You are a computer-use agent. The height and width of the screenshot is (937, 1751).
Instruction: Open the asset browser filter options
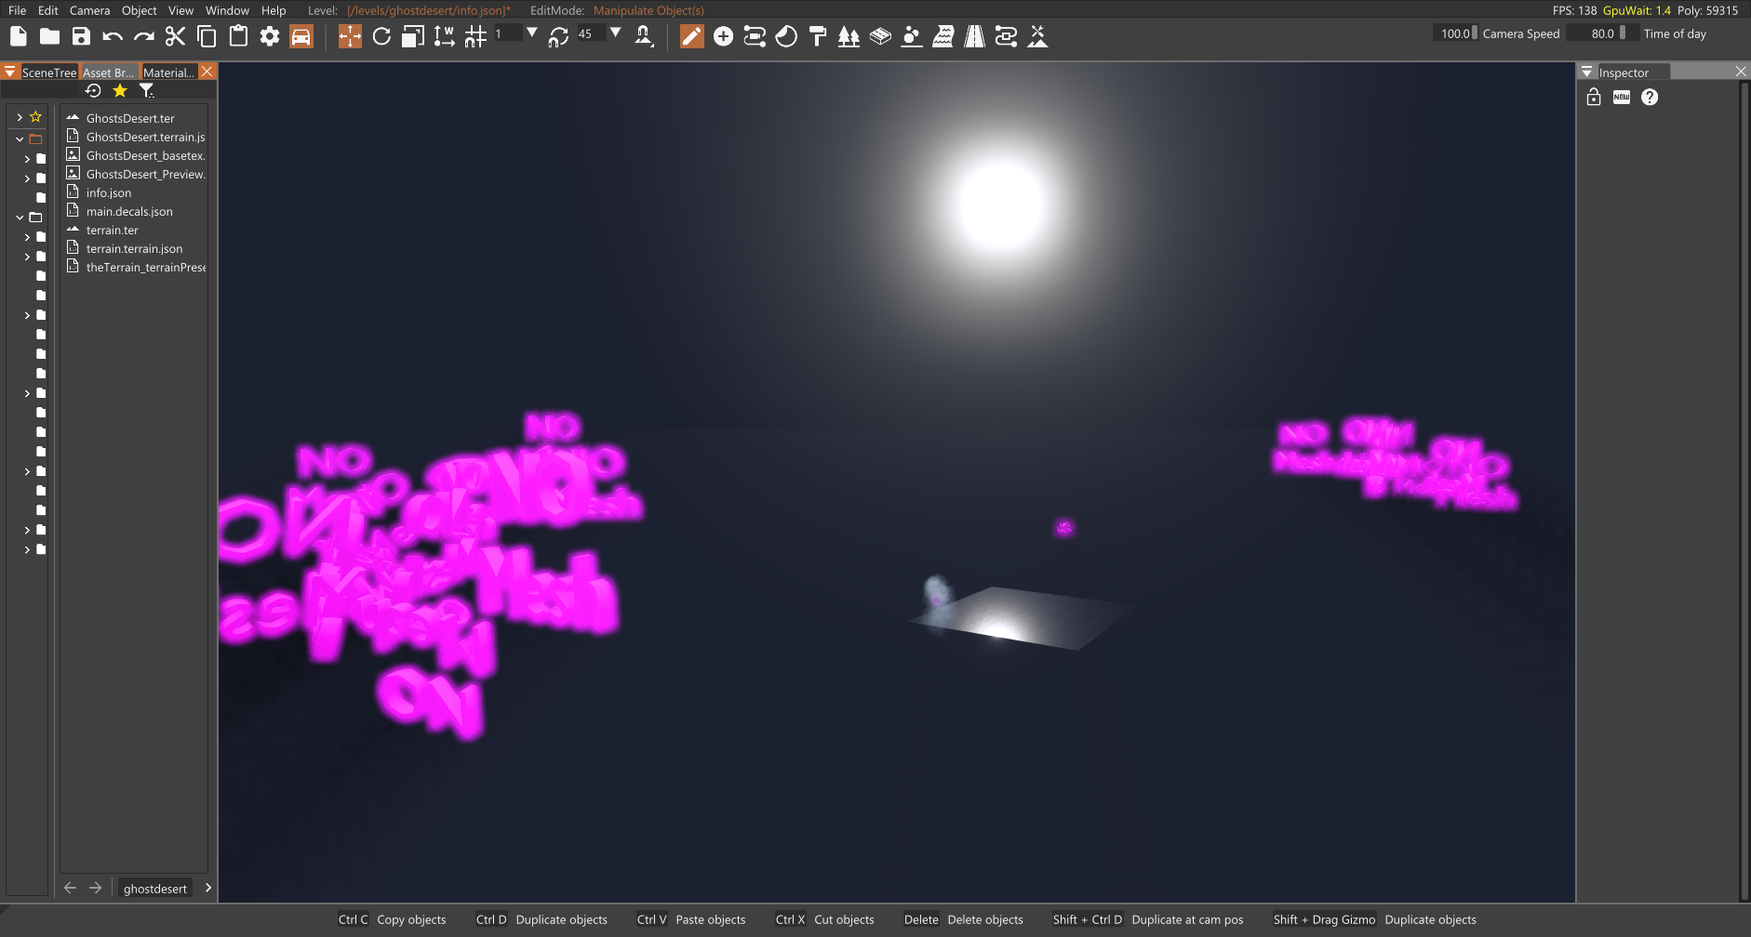pos(146,90)
